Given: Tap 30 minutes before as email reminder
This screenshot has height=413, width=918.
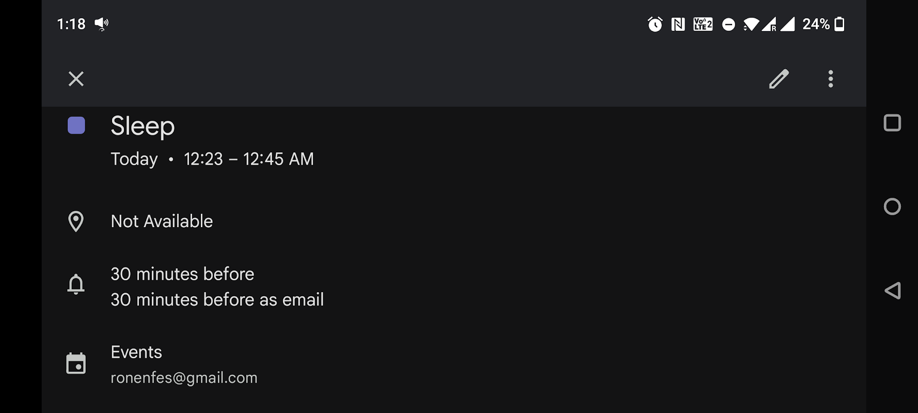Looking at the screenshot, I should click(x=217, y=300).
